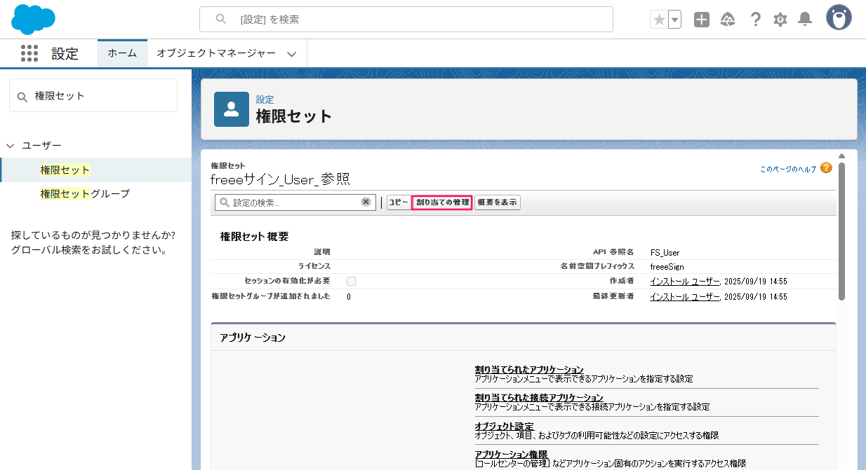Click the quick find box with 権限セット
This screenshot has height=470, width=866.
pyautogui.click(x=93, y=95)
